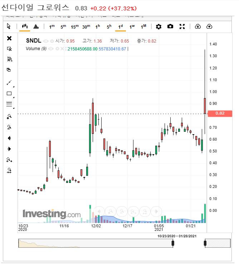Image resolution: width=239 pixels, height=267 pixels.
Task: Toggle fullscreen chart view
Action: tap(182, 26)
